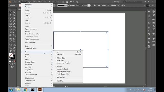Click the Change Screen Mode icon
The image size is (164, 92).
point(12,67)
